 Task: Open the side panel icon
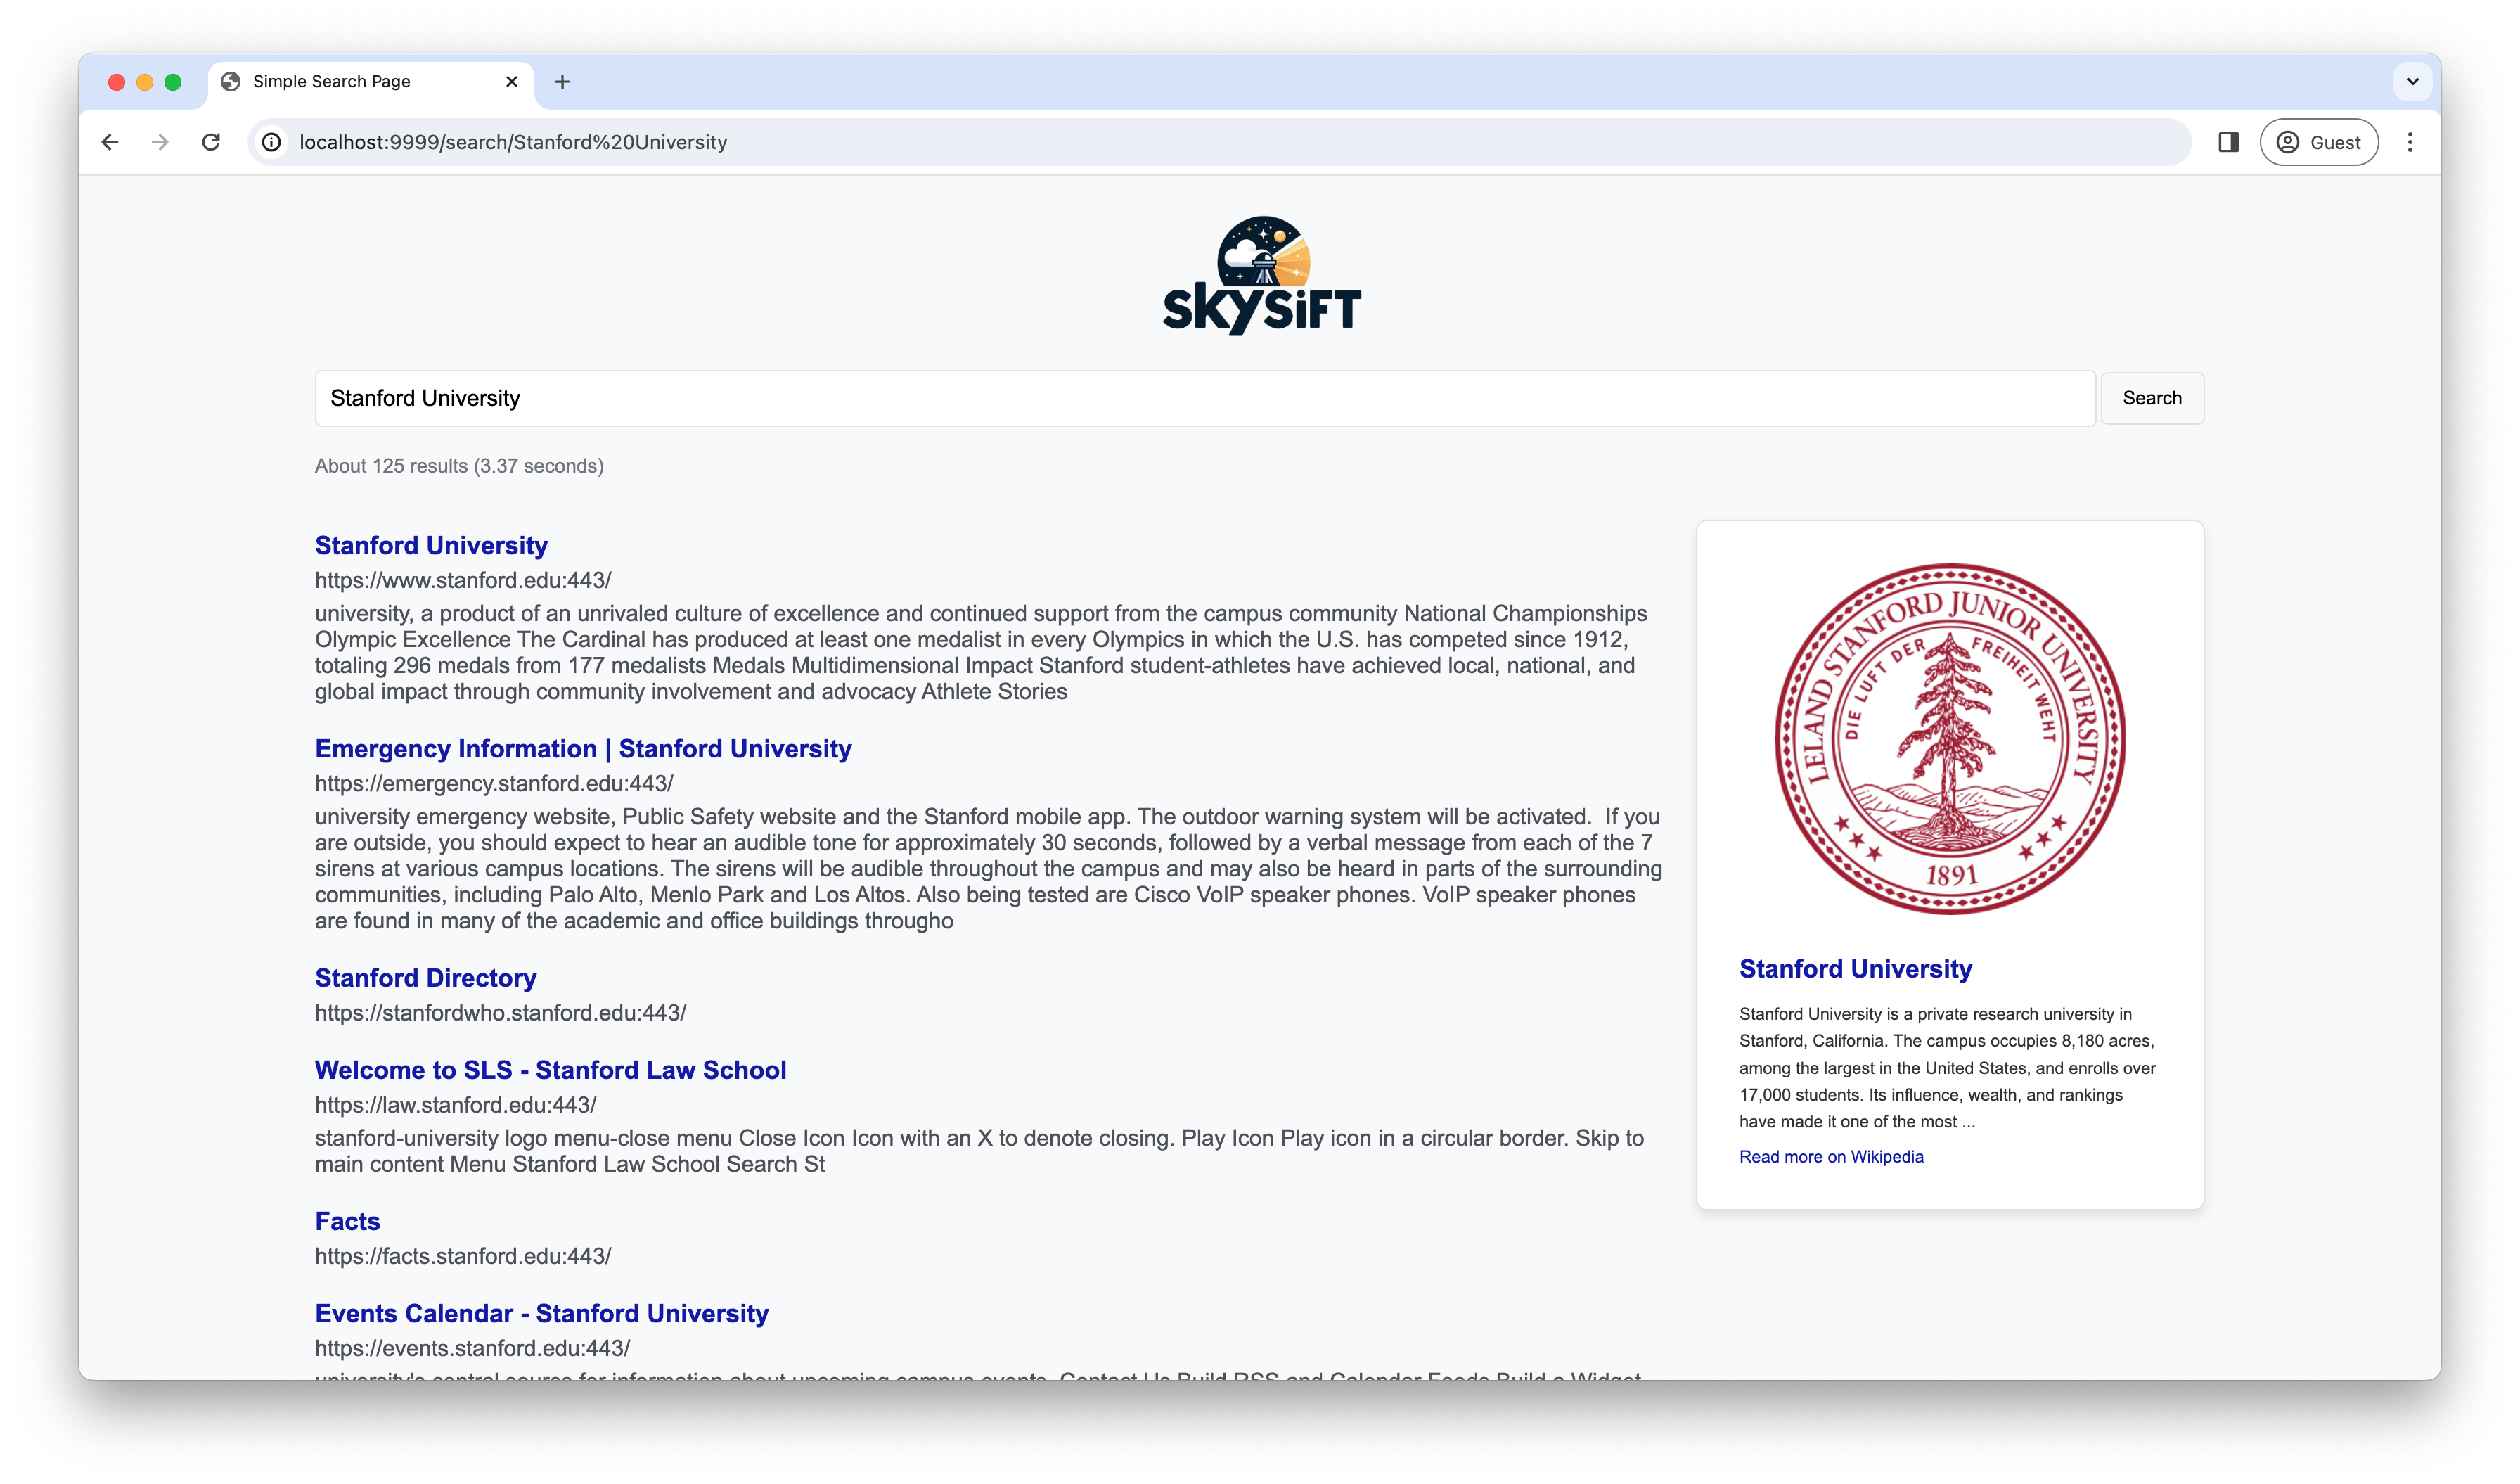coord(2228,142)
